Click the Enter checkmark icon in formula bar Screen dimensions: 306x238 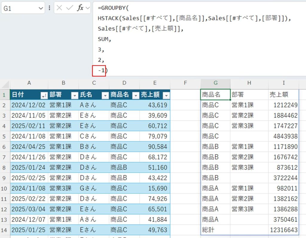[69, 8]
